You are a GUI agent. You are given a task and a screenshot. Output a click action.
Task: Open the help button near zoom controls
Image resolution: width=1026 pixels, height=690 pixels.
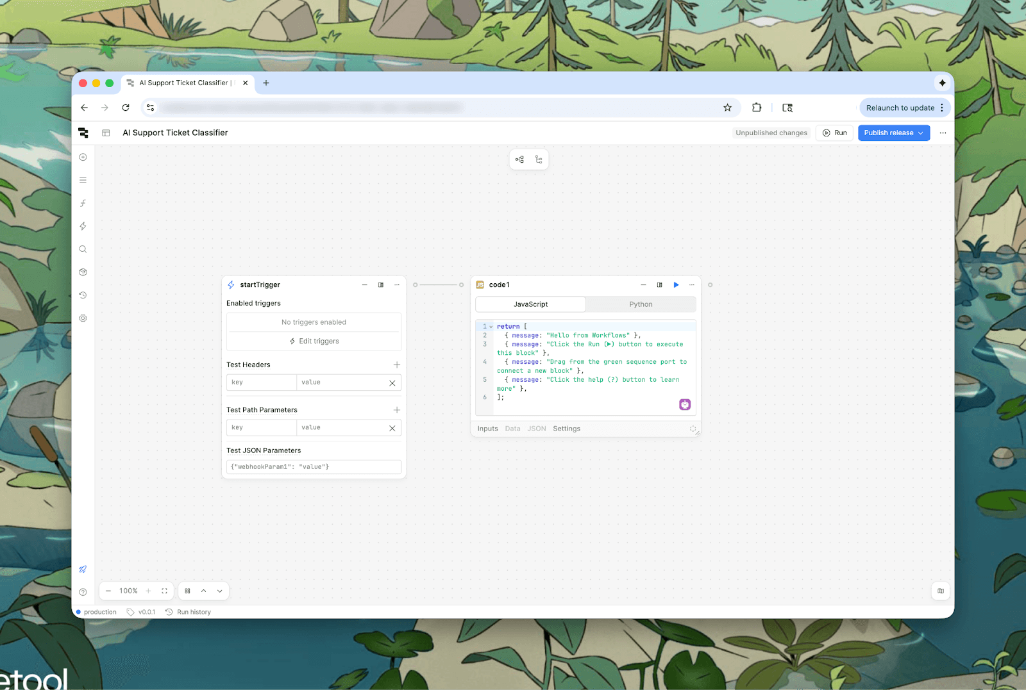[83, 591]
